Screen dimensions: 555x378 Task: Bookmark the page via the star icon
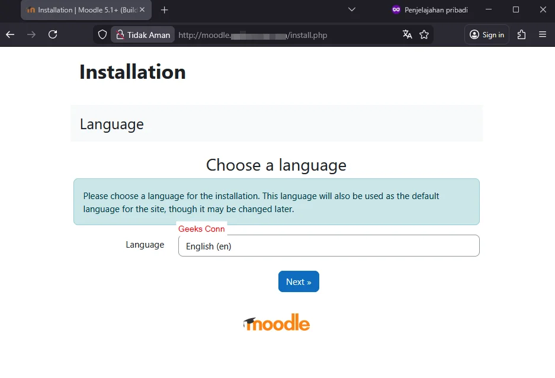click(424, 34)
